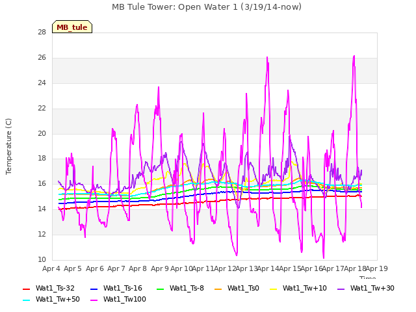Click the Temperature (C) axis label

click(x=8, y=146)
